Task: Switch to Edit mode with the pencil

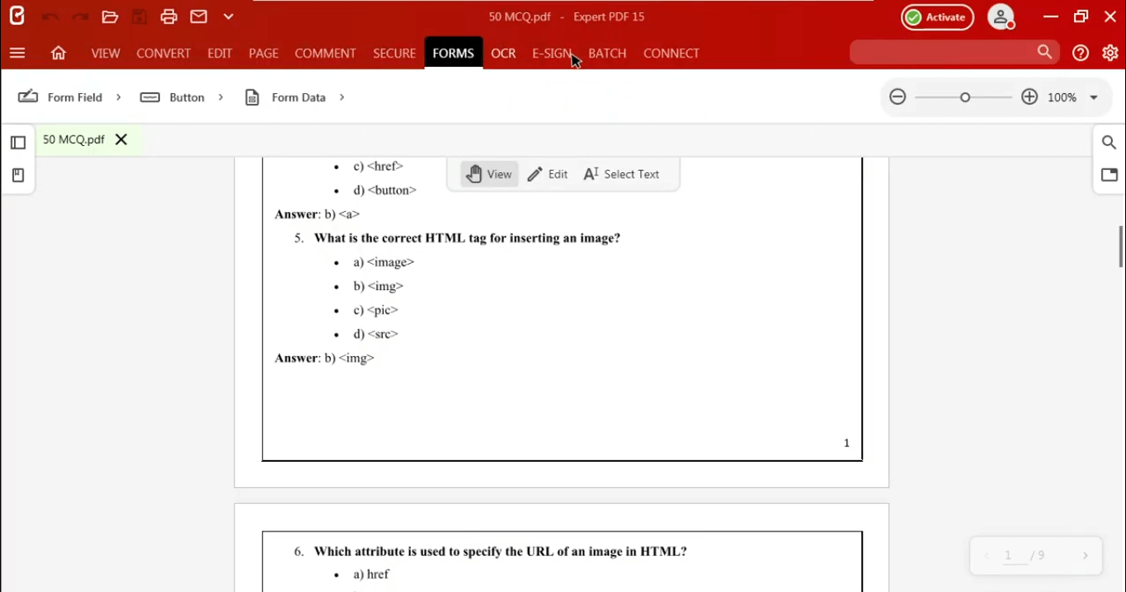Action: [548, 174]
